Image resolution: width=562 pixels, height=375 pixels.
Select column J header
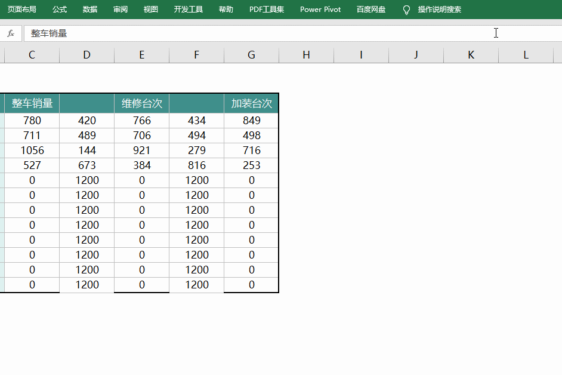(416, 55)
